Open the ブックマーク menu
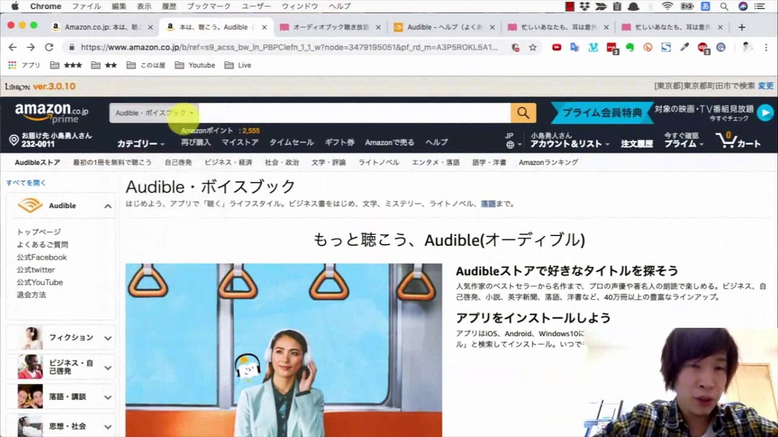This screenshot has width=778, height=437. coord(208,7)
